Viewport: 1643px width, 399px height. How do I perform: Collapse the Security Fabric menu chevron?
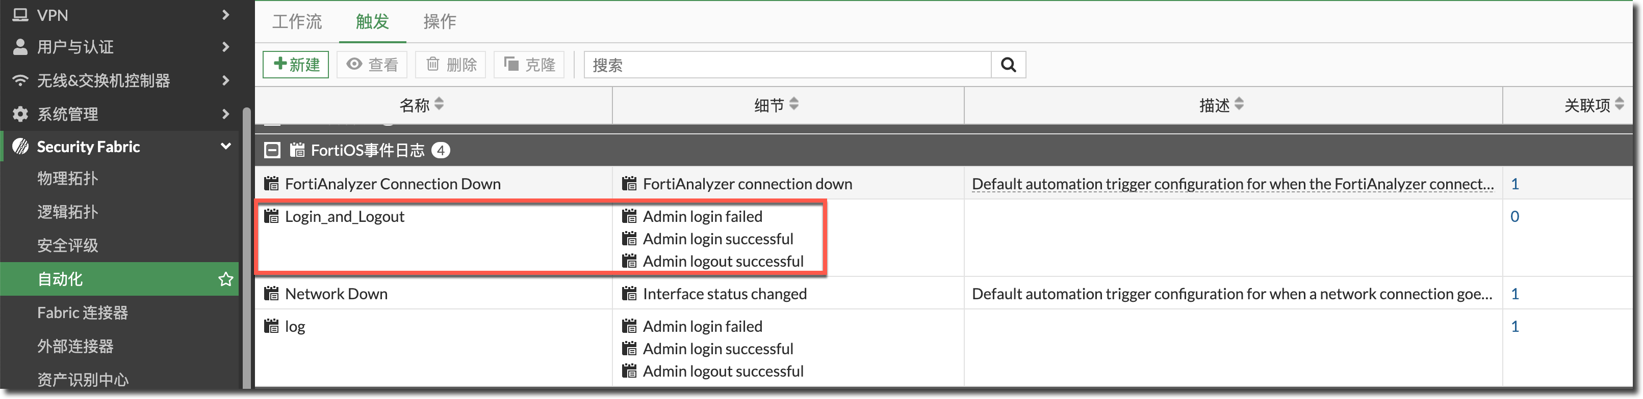click(225, 147)
